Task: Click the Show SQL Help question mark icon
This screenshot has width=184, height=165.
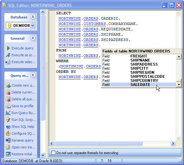Action: (8, 127)
